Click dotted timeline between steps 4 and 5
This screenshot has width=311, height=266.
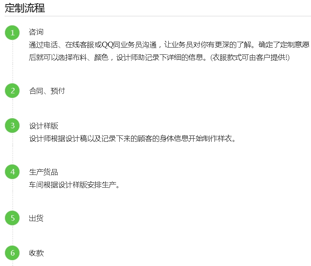point(13,195)
